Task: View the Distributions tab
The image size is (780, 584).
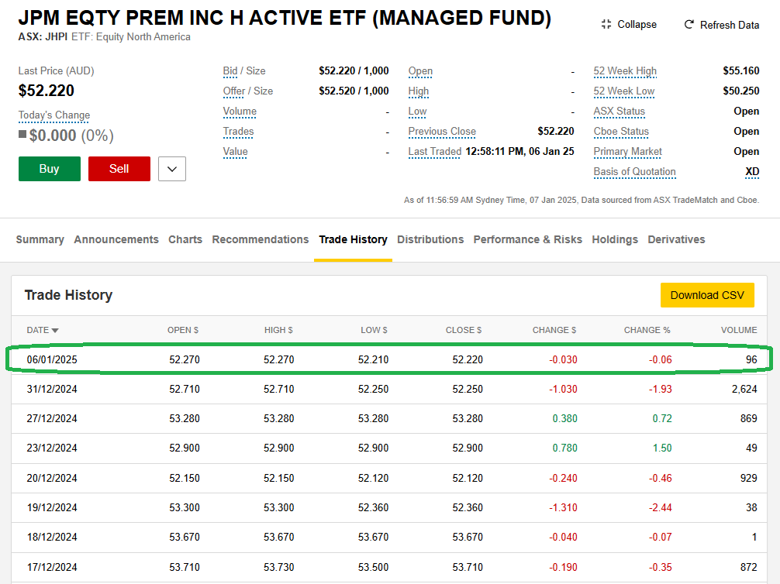Action: [x=430, y=239]
